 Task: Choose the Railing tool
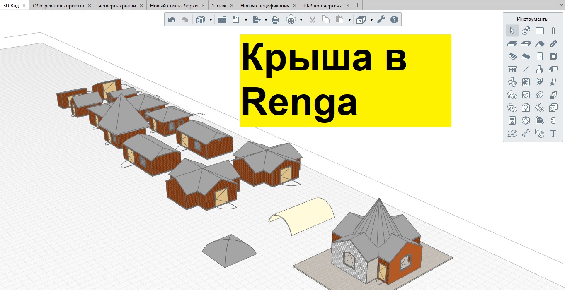pos(512,69)
